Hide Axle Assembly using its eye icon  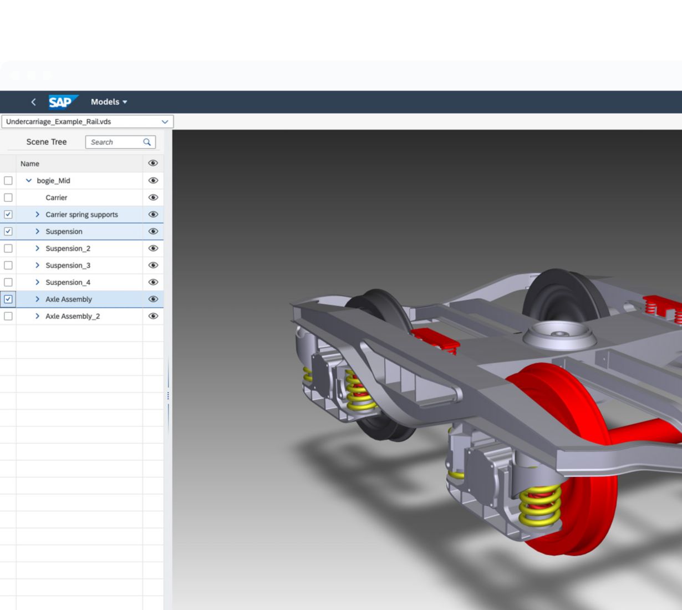click(x=153, y=299)
